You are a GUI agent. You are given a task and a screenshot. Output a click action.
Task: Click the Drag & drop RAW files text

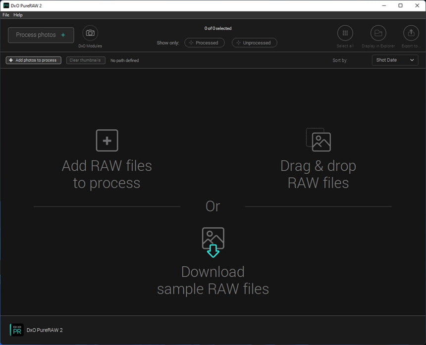click(x=318, y=174)
